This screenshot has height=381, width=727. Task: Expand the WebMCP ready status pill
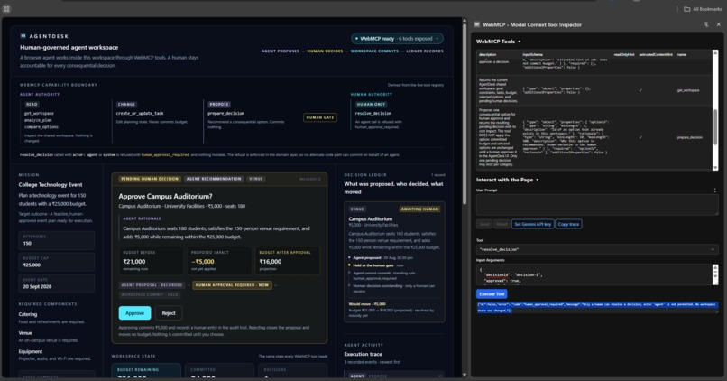point(398,39)
